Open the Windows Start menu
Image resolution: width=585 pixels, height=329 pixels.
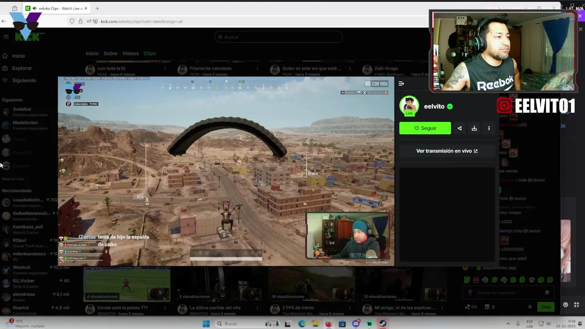[206, 324]
